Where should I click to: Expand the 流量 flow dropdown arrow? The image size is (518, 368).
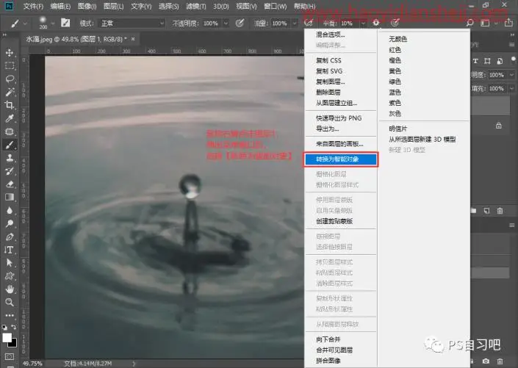[295, 23]
